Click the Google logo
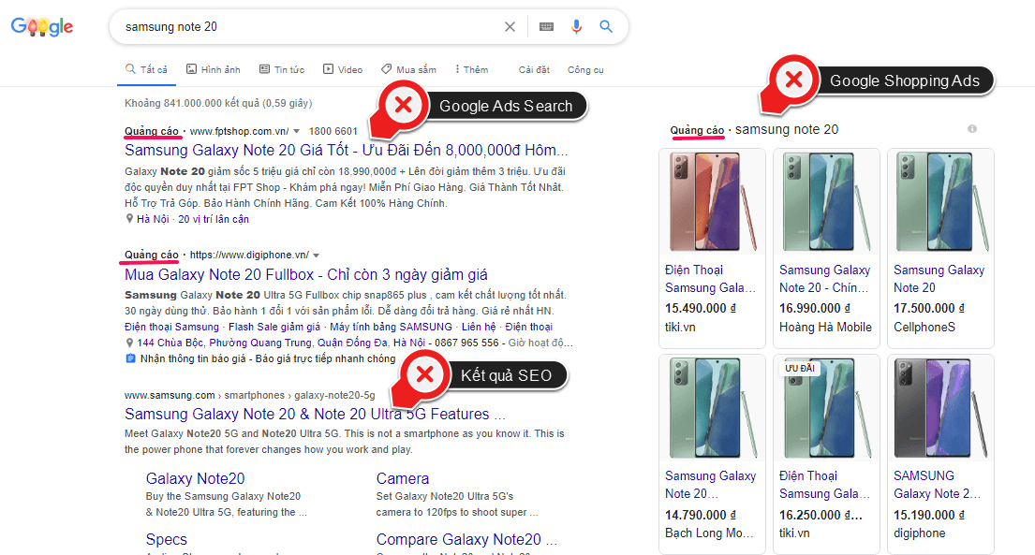The height and width of the screenshot is (555, 1035). [x=41, y=26]
